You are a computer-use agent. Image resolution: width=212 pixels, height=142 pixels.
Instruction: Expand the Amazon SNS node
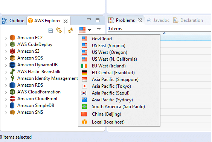(x=6, y=113)
